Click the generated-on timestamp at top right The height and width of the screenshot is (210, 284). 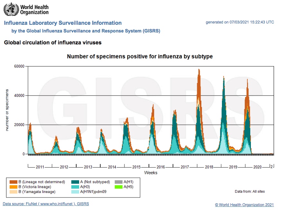coord(240,22)
